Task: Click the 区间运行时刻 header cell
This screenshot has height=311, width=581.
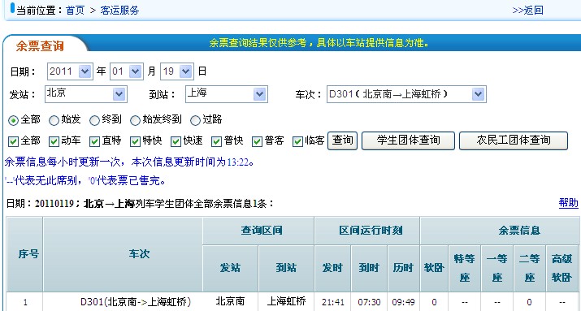Action: click(x=366, y=231)
